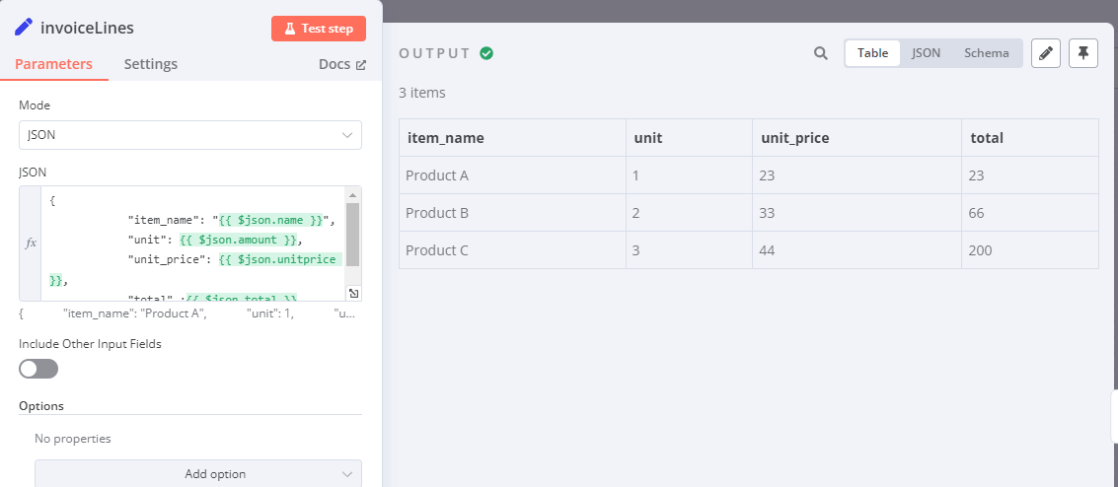Click the edit output pencil button
The height and width of the screenshot is (487, 1118).
click(x=1046, y=53)
